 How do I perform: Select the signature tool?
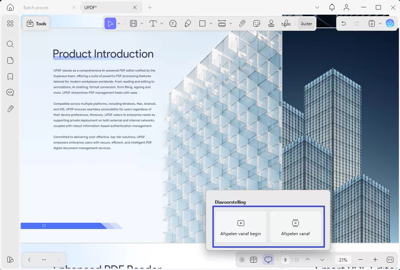pos(286,23)
